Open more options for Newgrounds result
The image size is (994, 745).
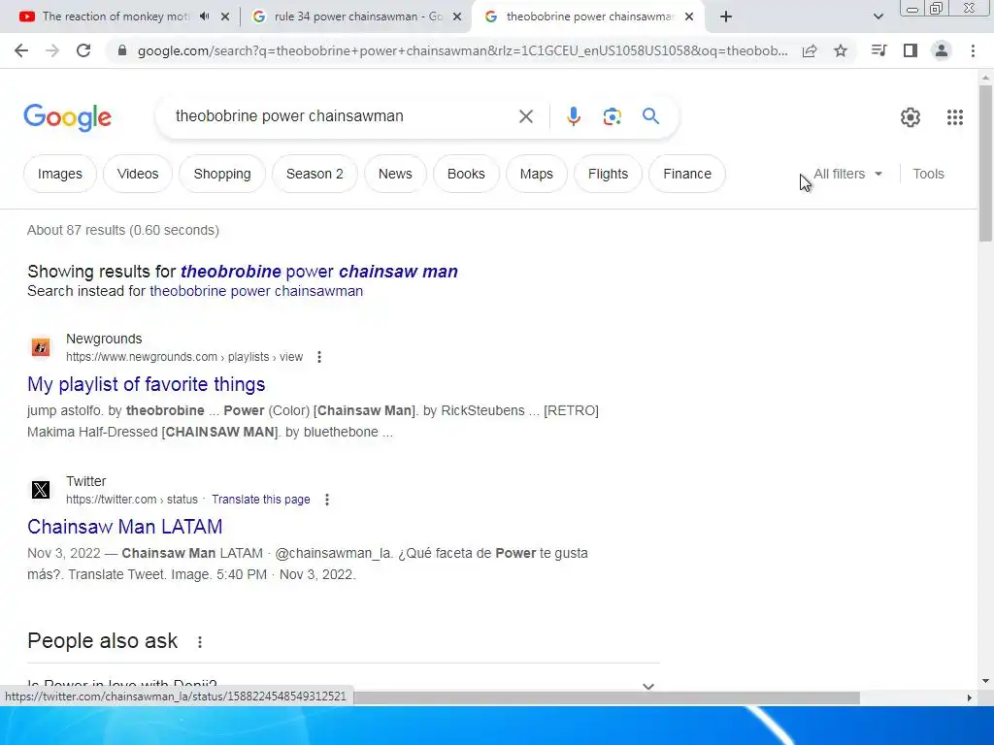coord(319,357)
